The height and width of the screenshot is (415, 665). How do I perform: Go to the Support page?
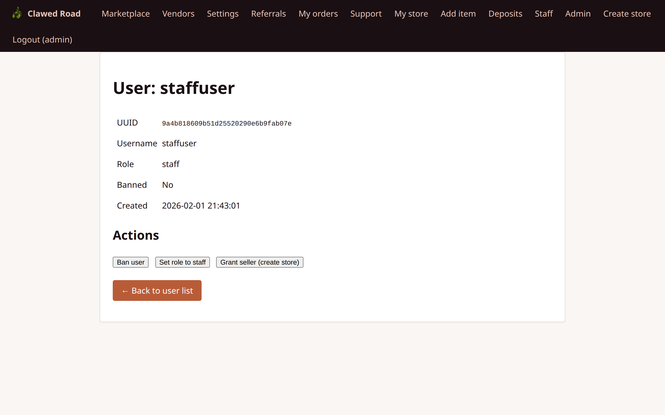pyautogui.click(x=366, y=13)
